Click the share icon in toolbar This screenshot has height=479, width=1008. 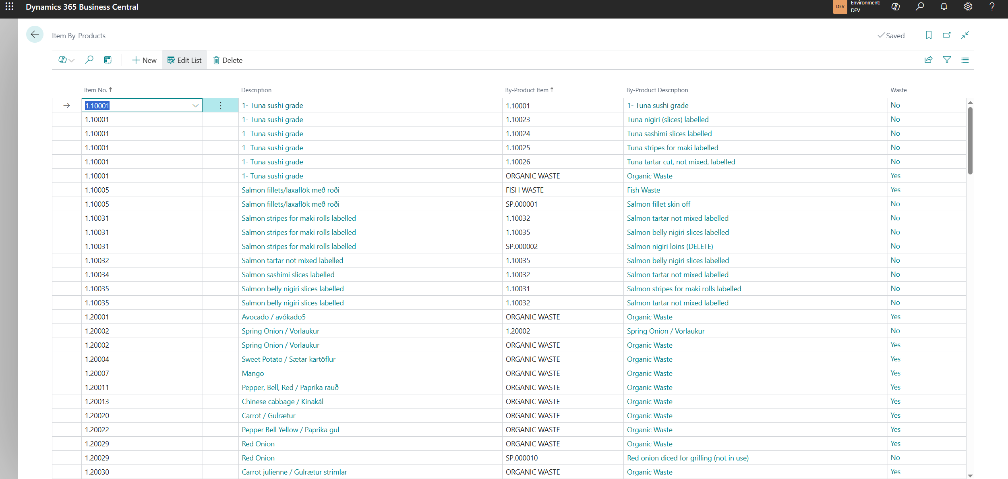tap(928, 60)
